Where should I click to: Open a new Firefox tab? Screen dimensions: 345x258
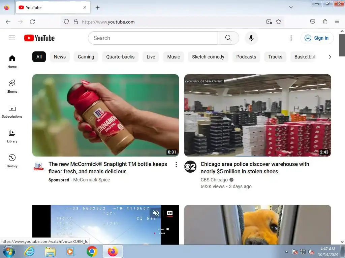tap(97, 8)
